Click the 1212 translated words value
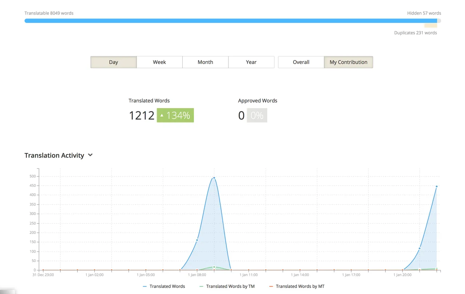This screenshot has height=294, width=465. coord(142,115)
